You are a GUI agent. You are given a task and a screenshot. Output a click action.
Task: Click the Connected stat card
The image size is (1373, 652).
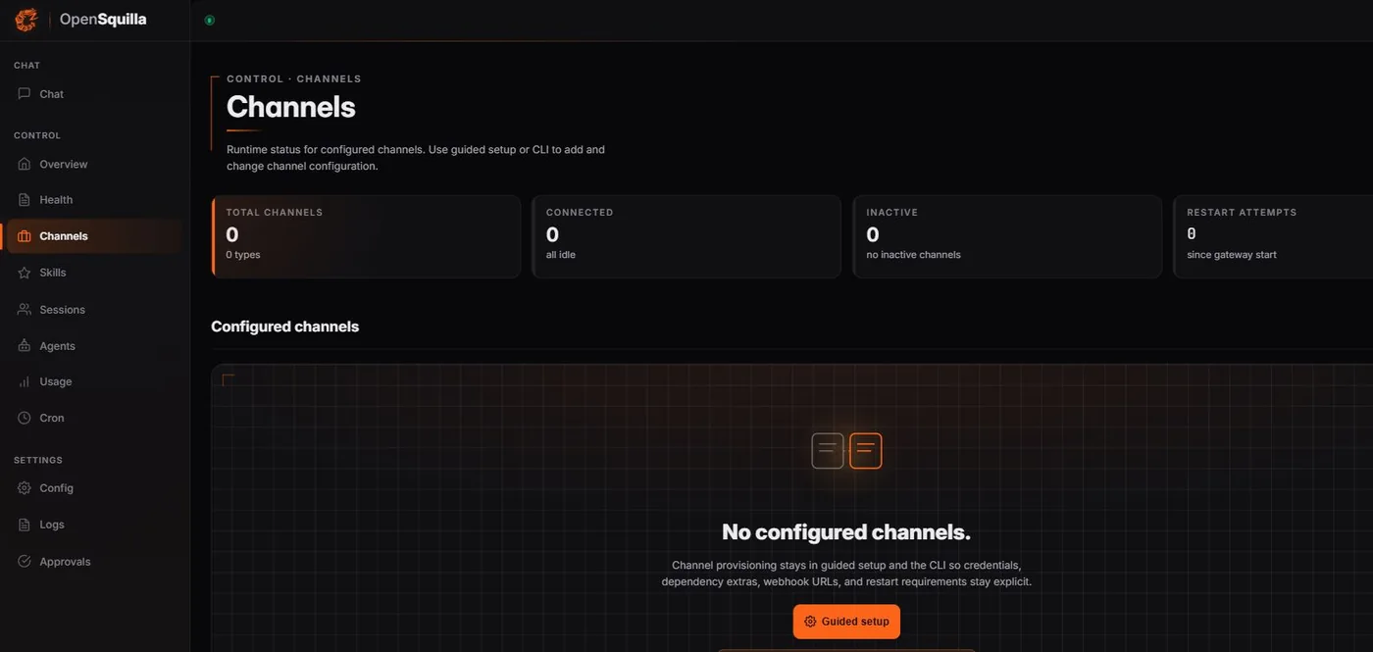686,236
